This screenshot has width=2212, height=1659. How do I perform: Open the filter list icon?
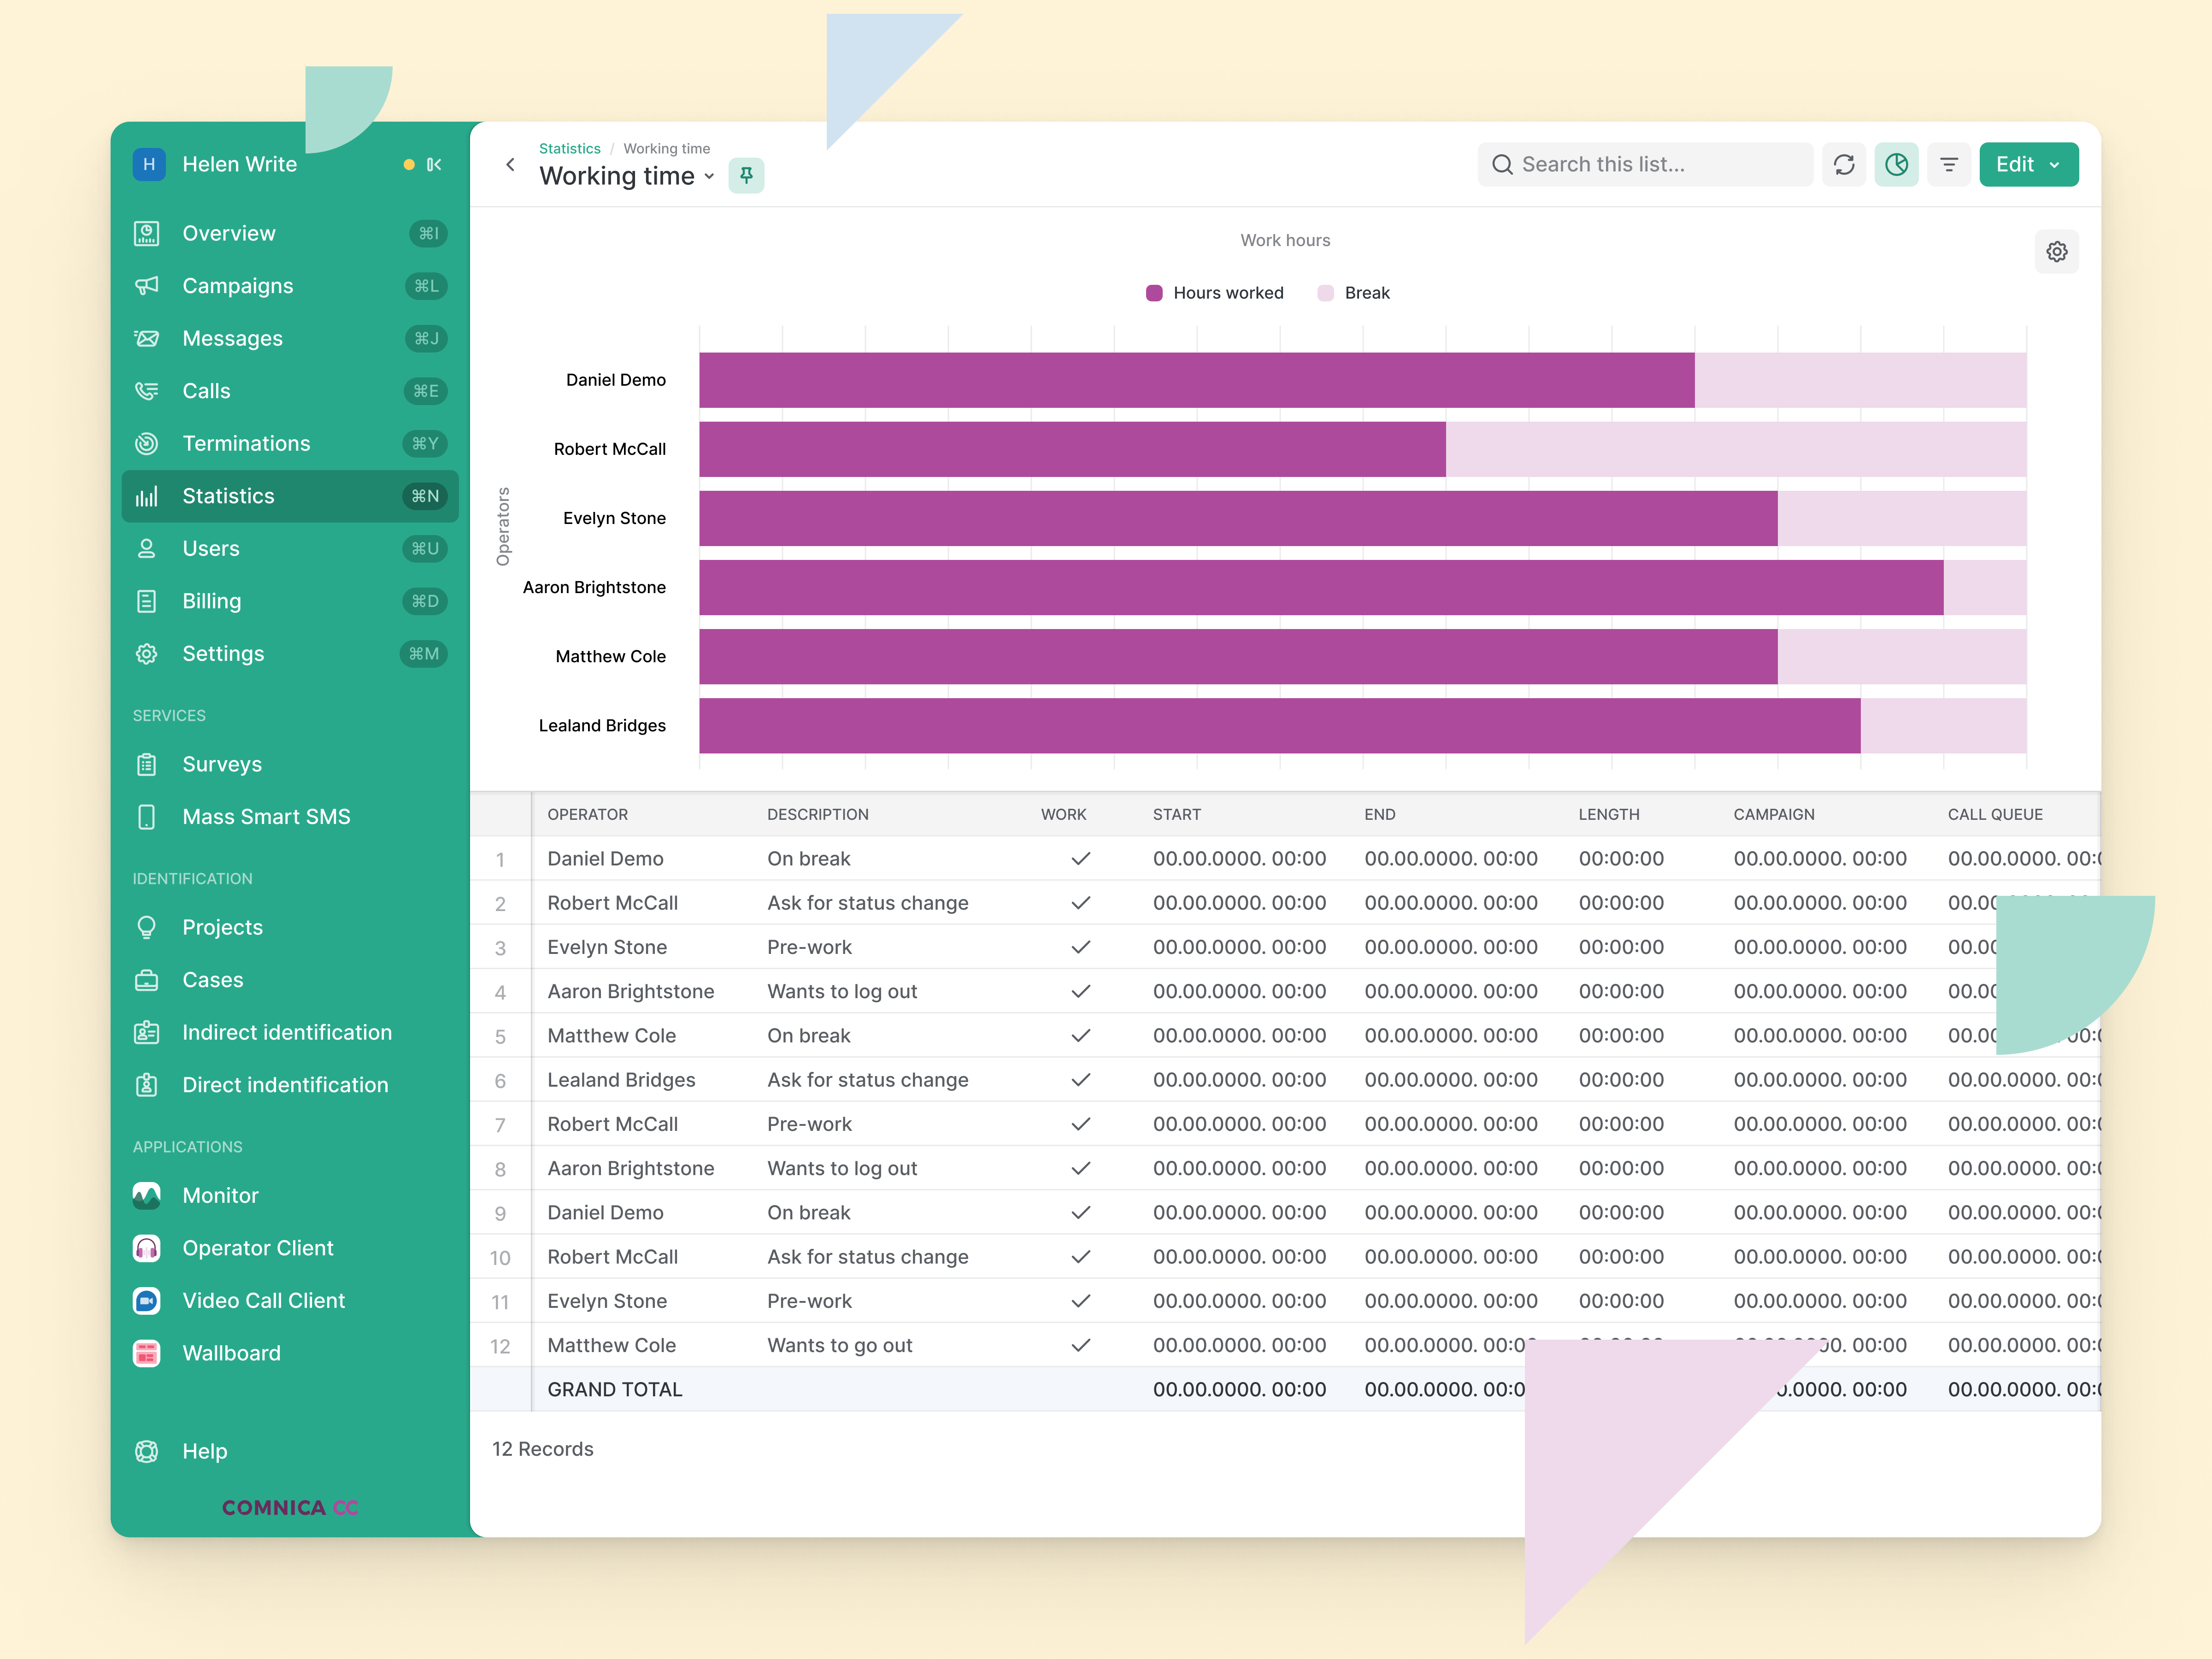1949,165
